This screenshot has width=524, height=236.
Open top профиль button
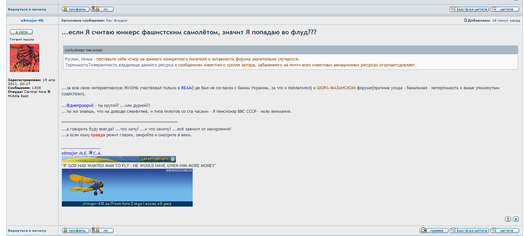[76, 9]
